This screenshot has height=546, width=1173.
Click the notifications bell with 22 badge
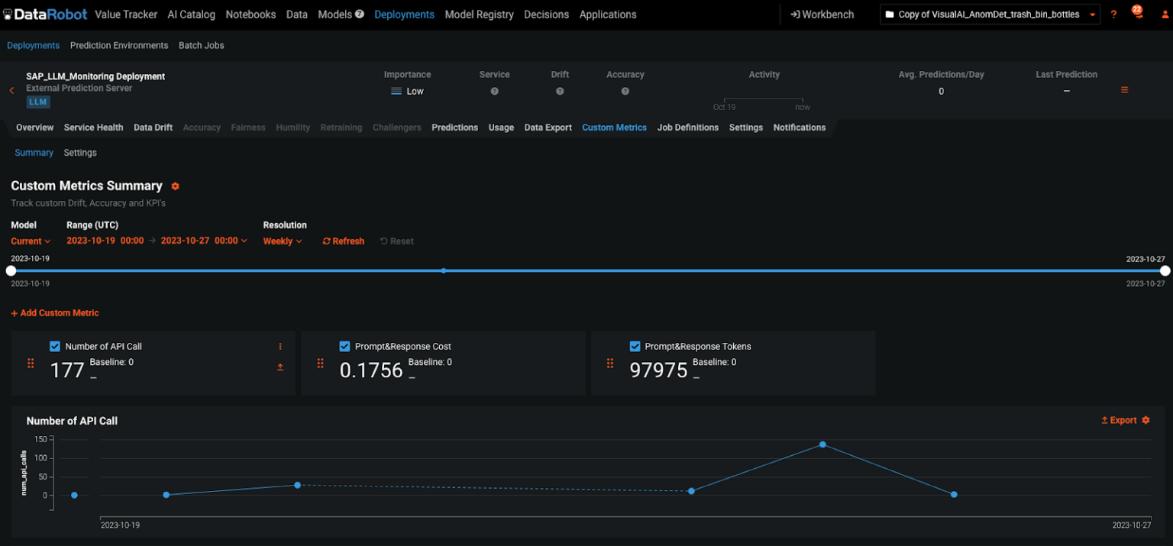point(1137,13)
